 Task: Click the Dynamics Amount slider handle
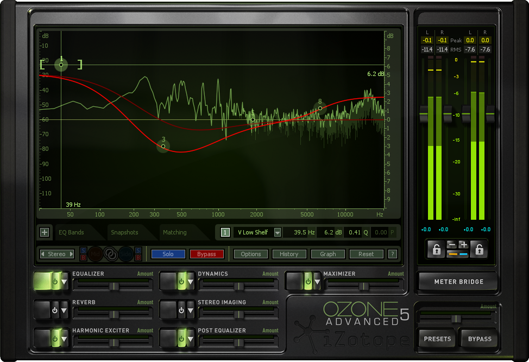[239, 287]
